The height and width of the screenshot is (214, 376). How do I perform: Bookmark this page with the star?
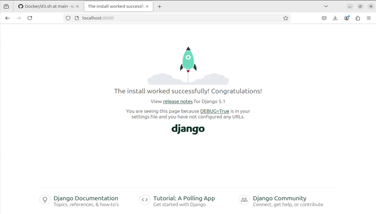point(285,18)
